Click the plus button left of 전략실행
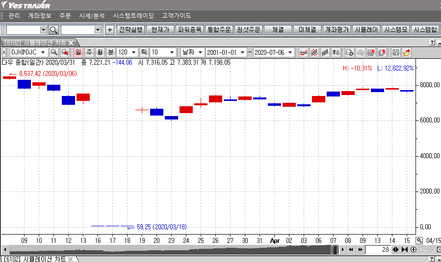 click(110, 30)
